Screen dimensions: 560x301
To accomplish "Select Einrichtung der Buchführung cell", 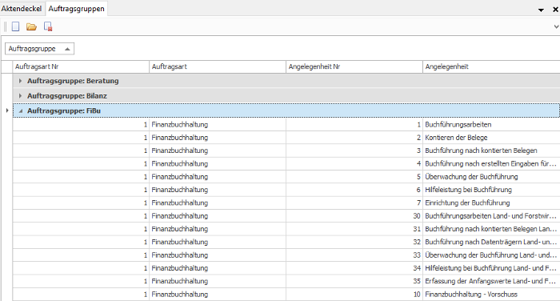I will point(491,203).
